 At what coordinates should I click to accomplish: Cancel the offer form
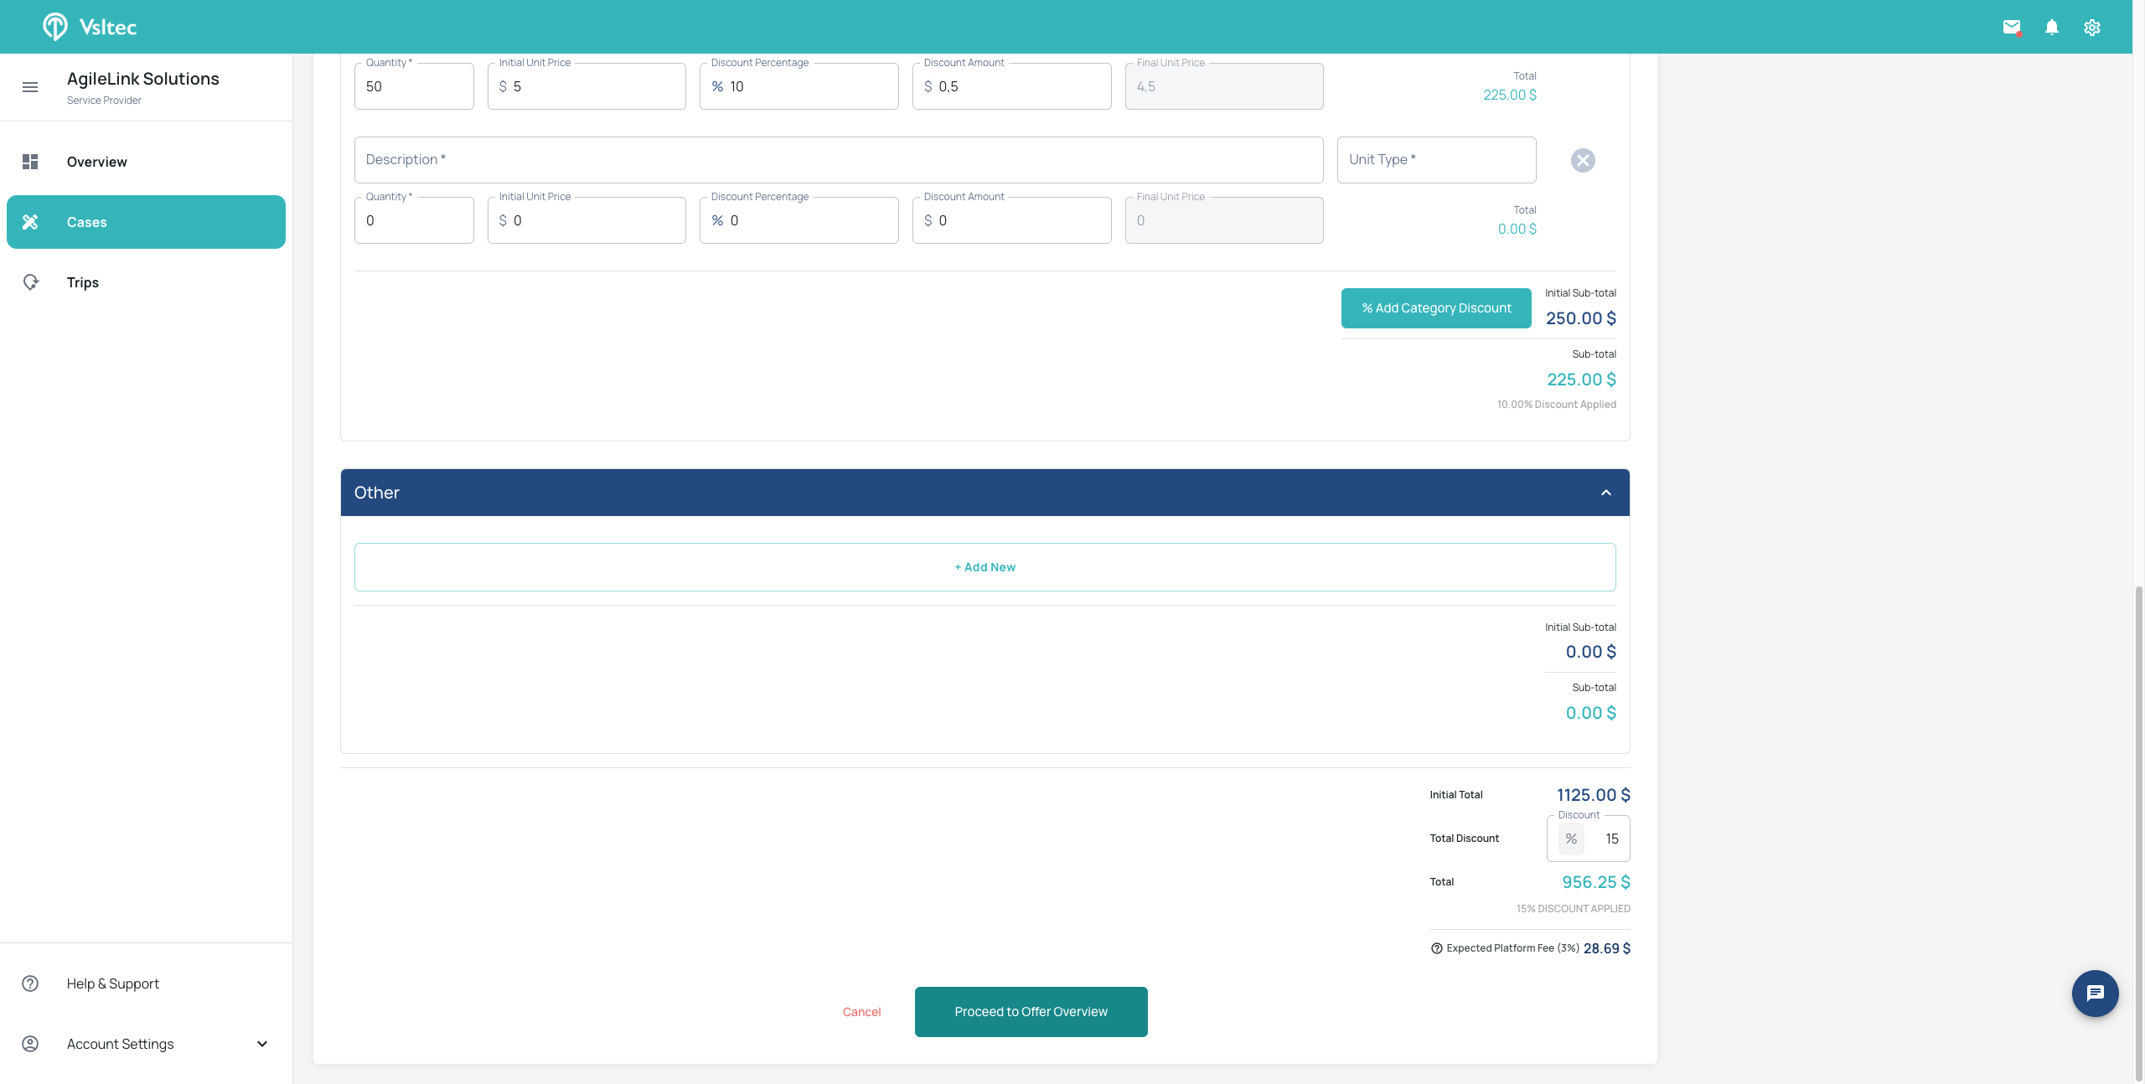[861, 1012]
